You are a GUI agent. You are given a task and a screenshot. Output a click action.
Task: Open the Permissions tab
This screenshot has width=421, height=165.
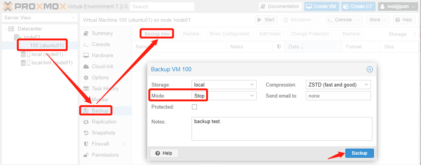coord(106,155)
